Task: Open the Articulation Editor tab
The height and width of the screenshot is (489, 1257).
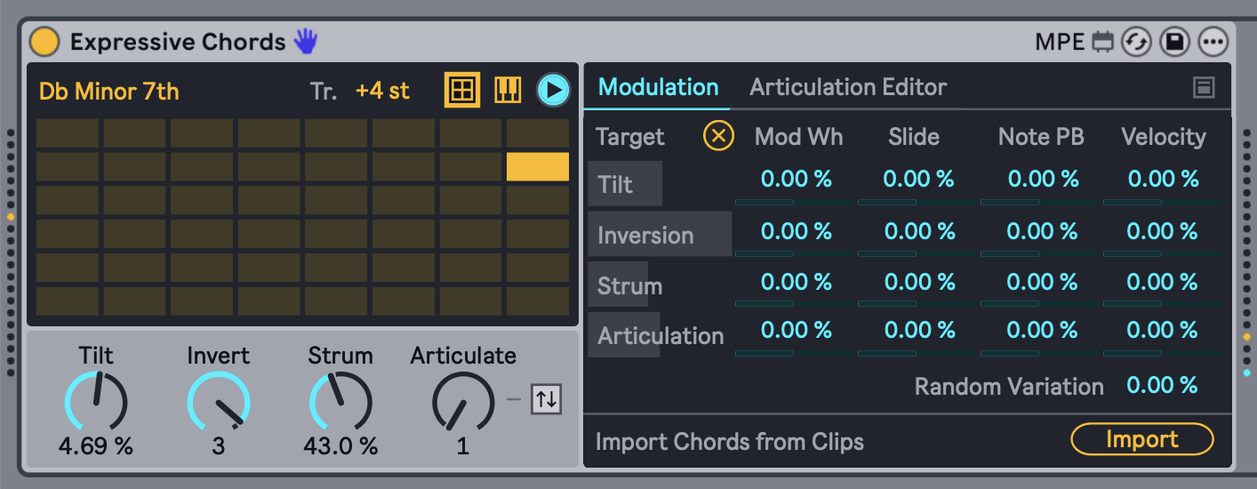Action: pyautogui.click(x=848, y=87)
